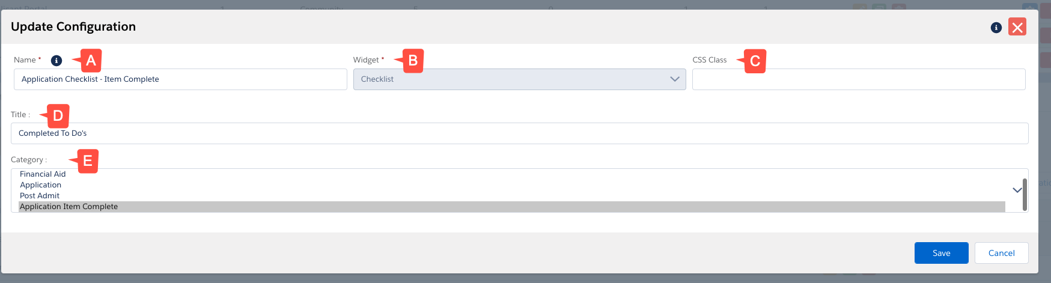Pick the Post Admit category option
This screenshot has height=283, width=1051.
(x=40, y=196)
